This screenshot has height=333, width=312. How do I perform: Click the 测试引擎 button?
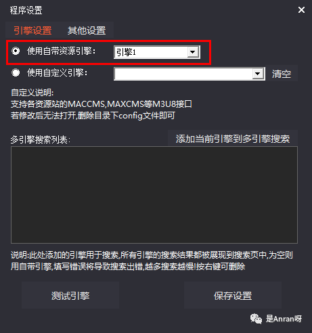click(70, 295)
